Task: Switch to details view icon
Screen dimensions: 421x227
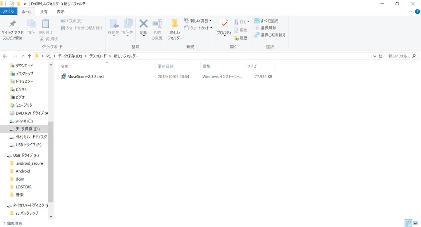Action: point(408,223)
